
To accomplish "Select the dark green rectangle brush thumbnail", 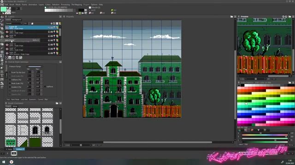I will click(x=35, y=142).
